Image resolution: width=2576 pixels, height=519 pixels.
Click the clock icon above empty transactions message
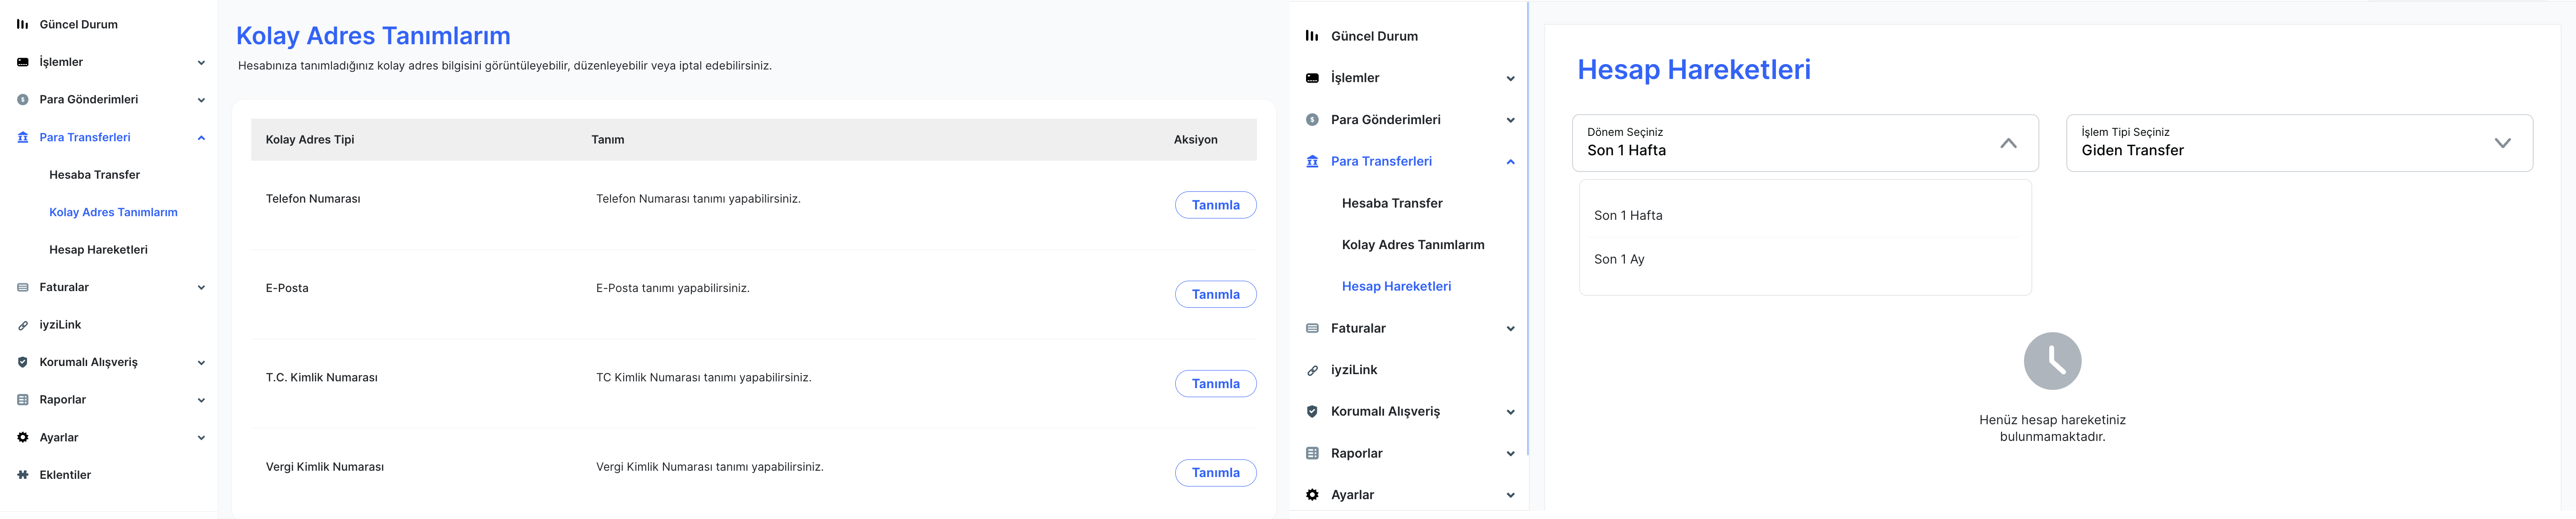point(2052,361)
